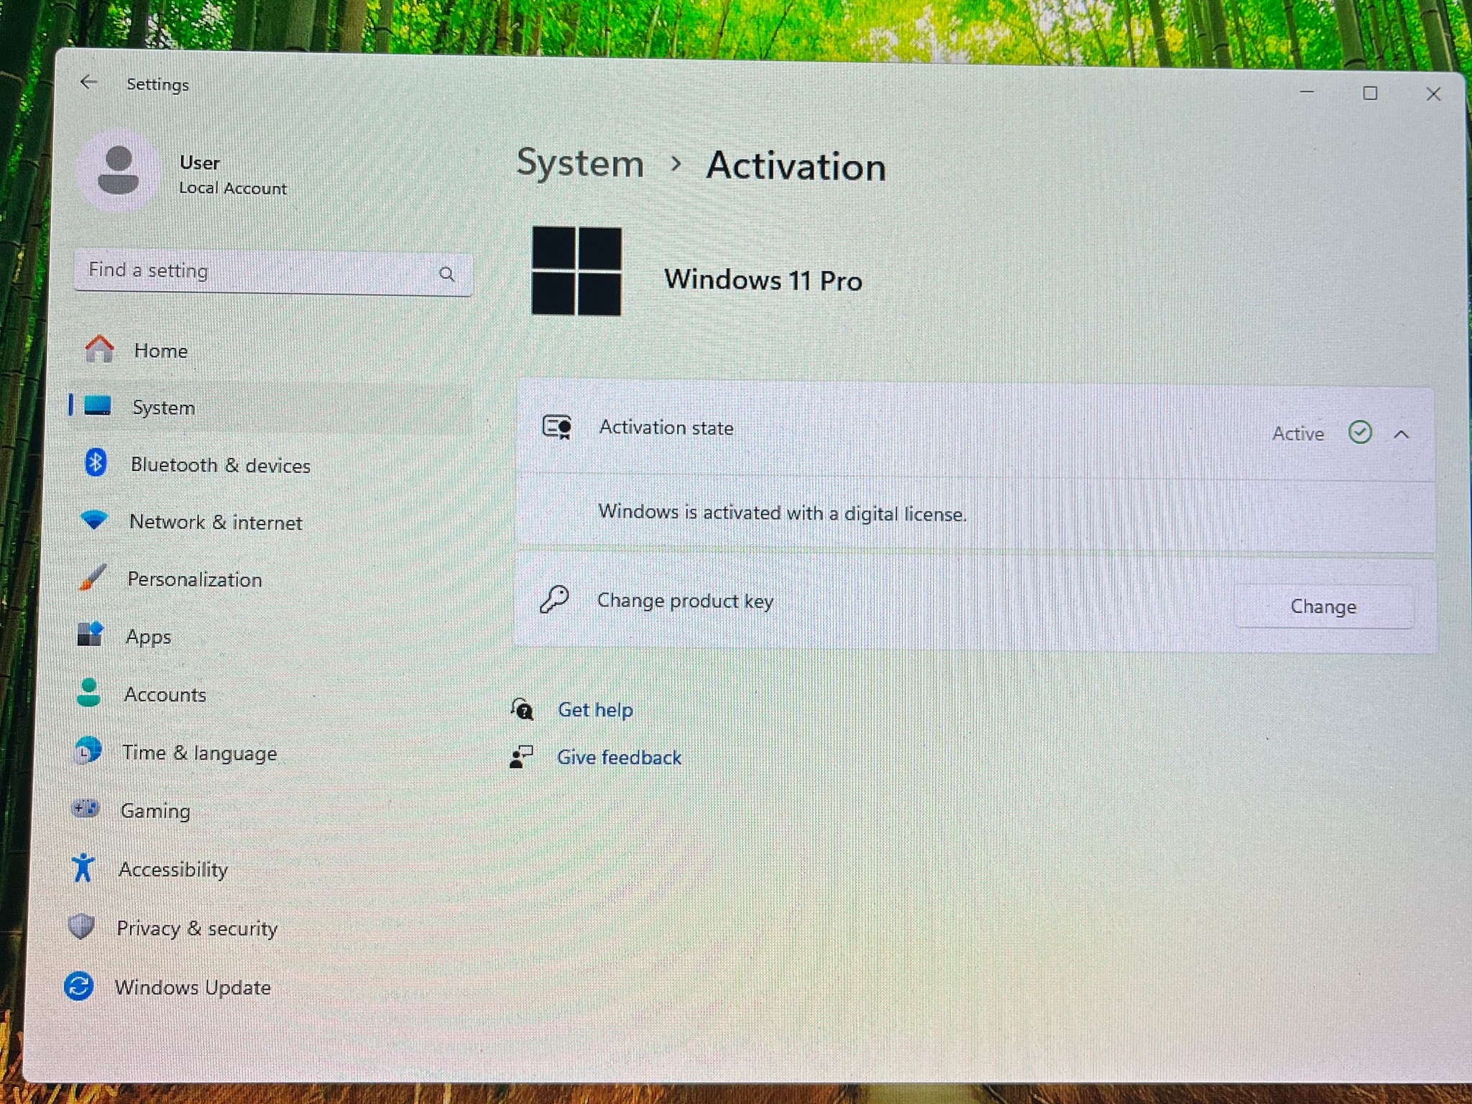Open Bluetooth & devices via its icon
The width and height of the screenshot is (1472, 1104).
pyautogui.click(x=96, y=462)
